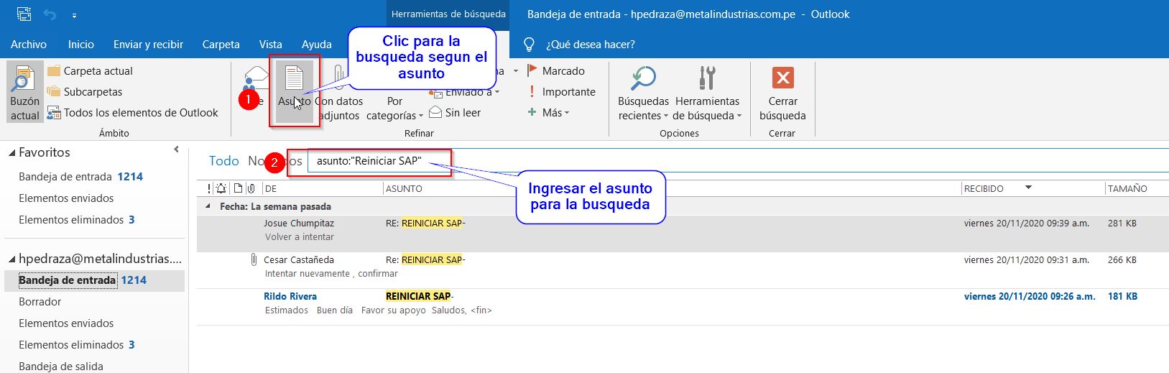Open the Bandeja de salida folder
This screenshot has height=373, width=1169.
[61, 366]
